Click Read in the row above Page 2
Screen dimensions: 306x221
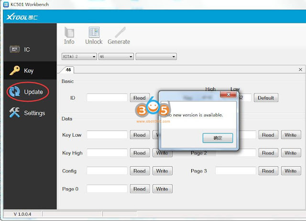pos(268,135)
